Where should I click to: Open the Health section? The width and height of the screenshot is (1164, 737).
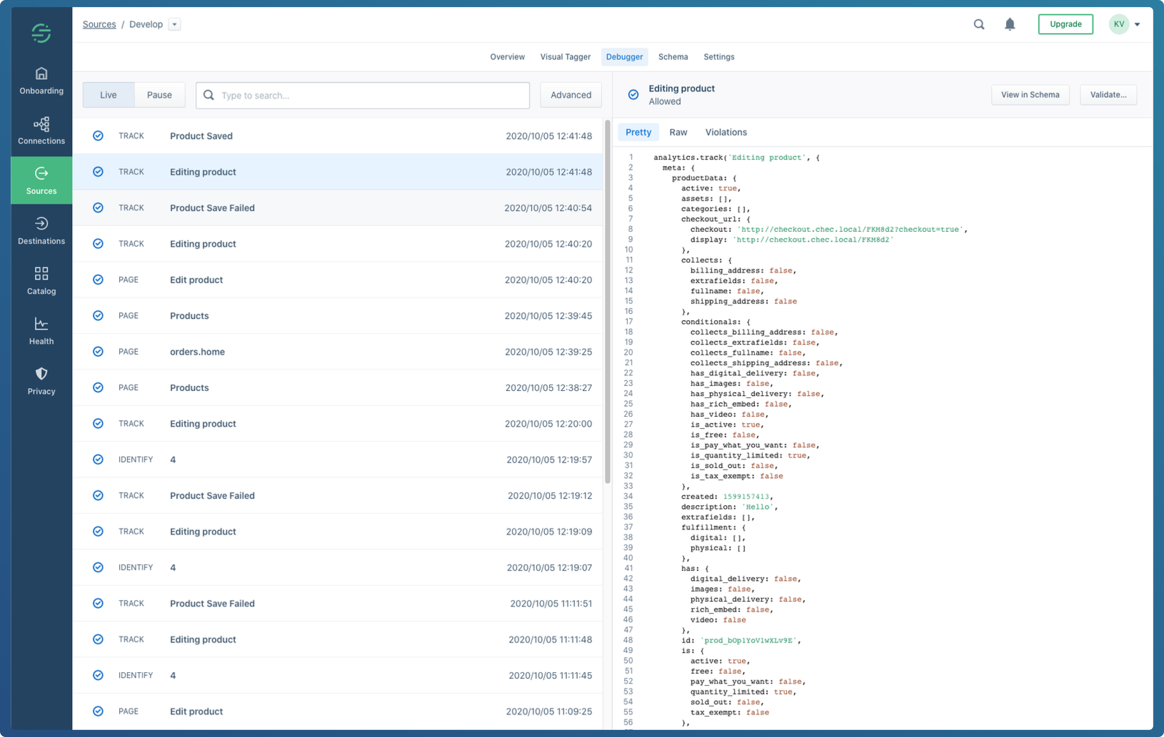click(41, 331)
